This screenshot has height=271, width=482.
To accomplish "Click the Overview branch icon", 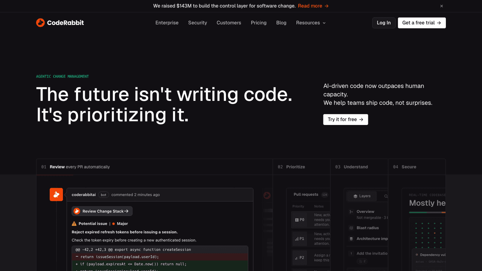I will (x=351, y=212).
